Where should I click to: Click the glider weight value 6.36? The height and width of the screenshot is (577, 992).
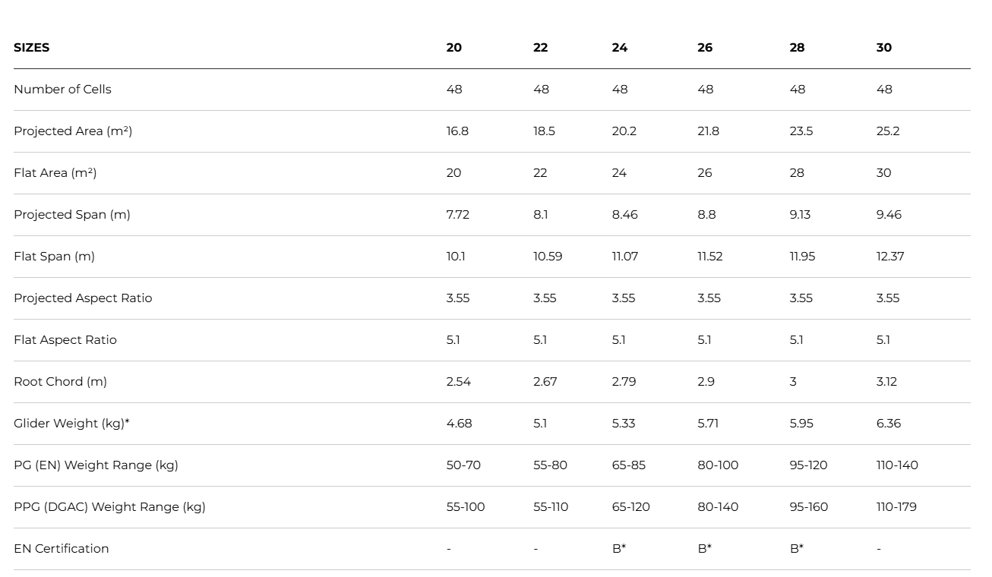[x=888, y=423]
